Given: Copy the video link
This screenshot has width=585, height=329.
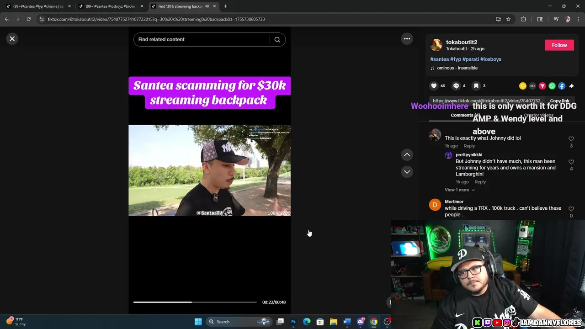Looking at the screenshot, I should (x=559, y=101).
